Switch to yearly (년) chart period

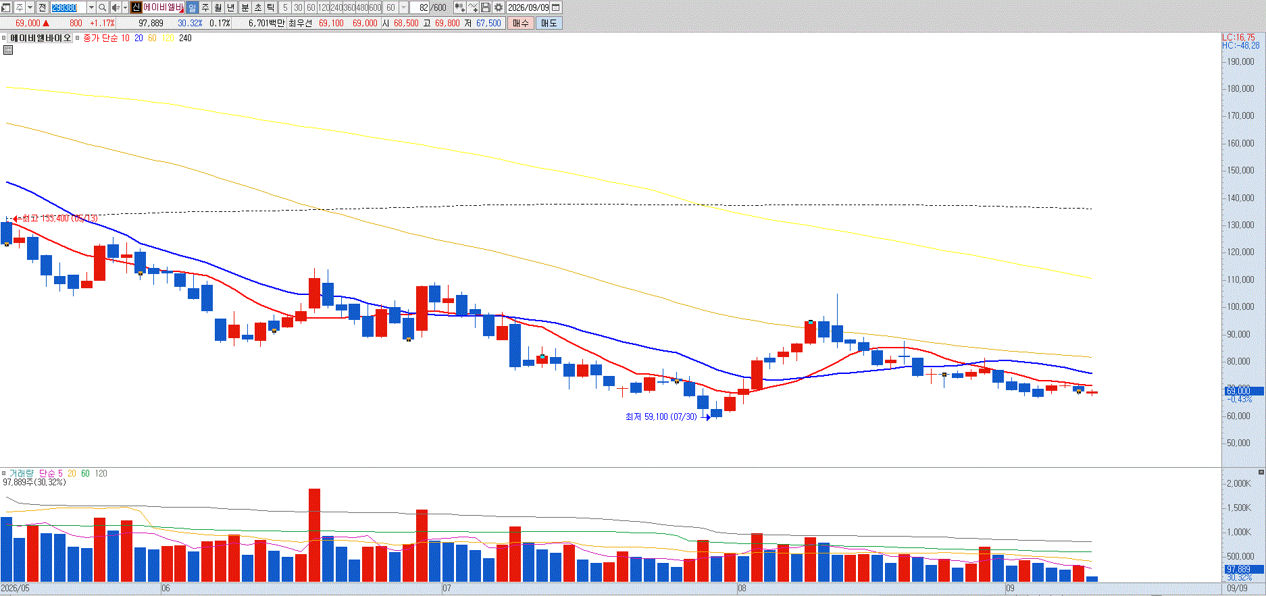(x=231, y=7)
